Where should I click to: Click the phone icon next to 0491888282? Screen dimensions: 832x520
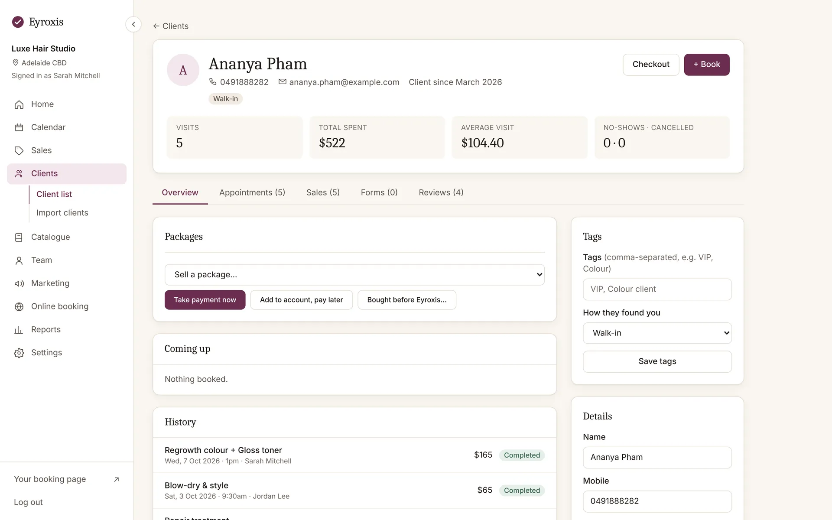click(213, 81)
